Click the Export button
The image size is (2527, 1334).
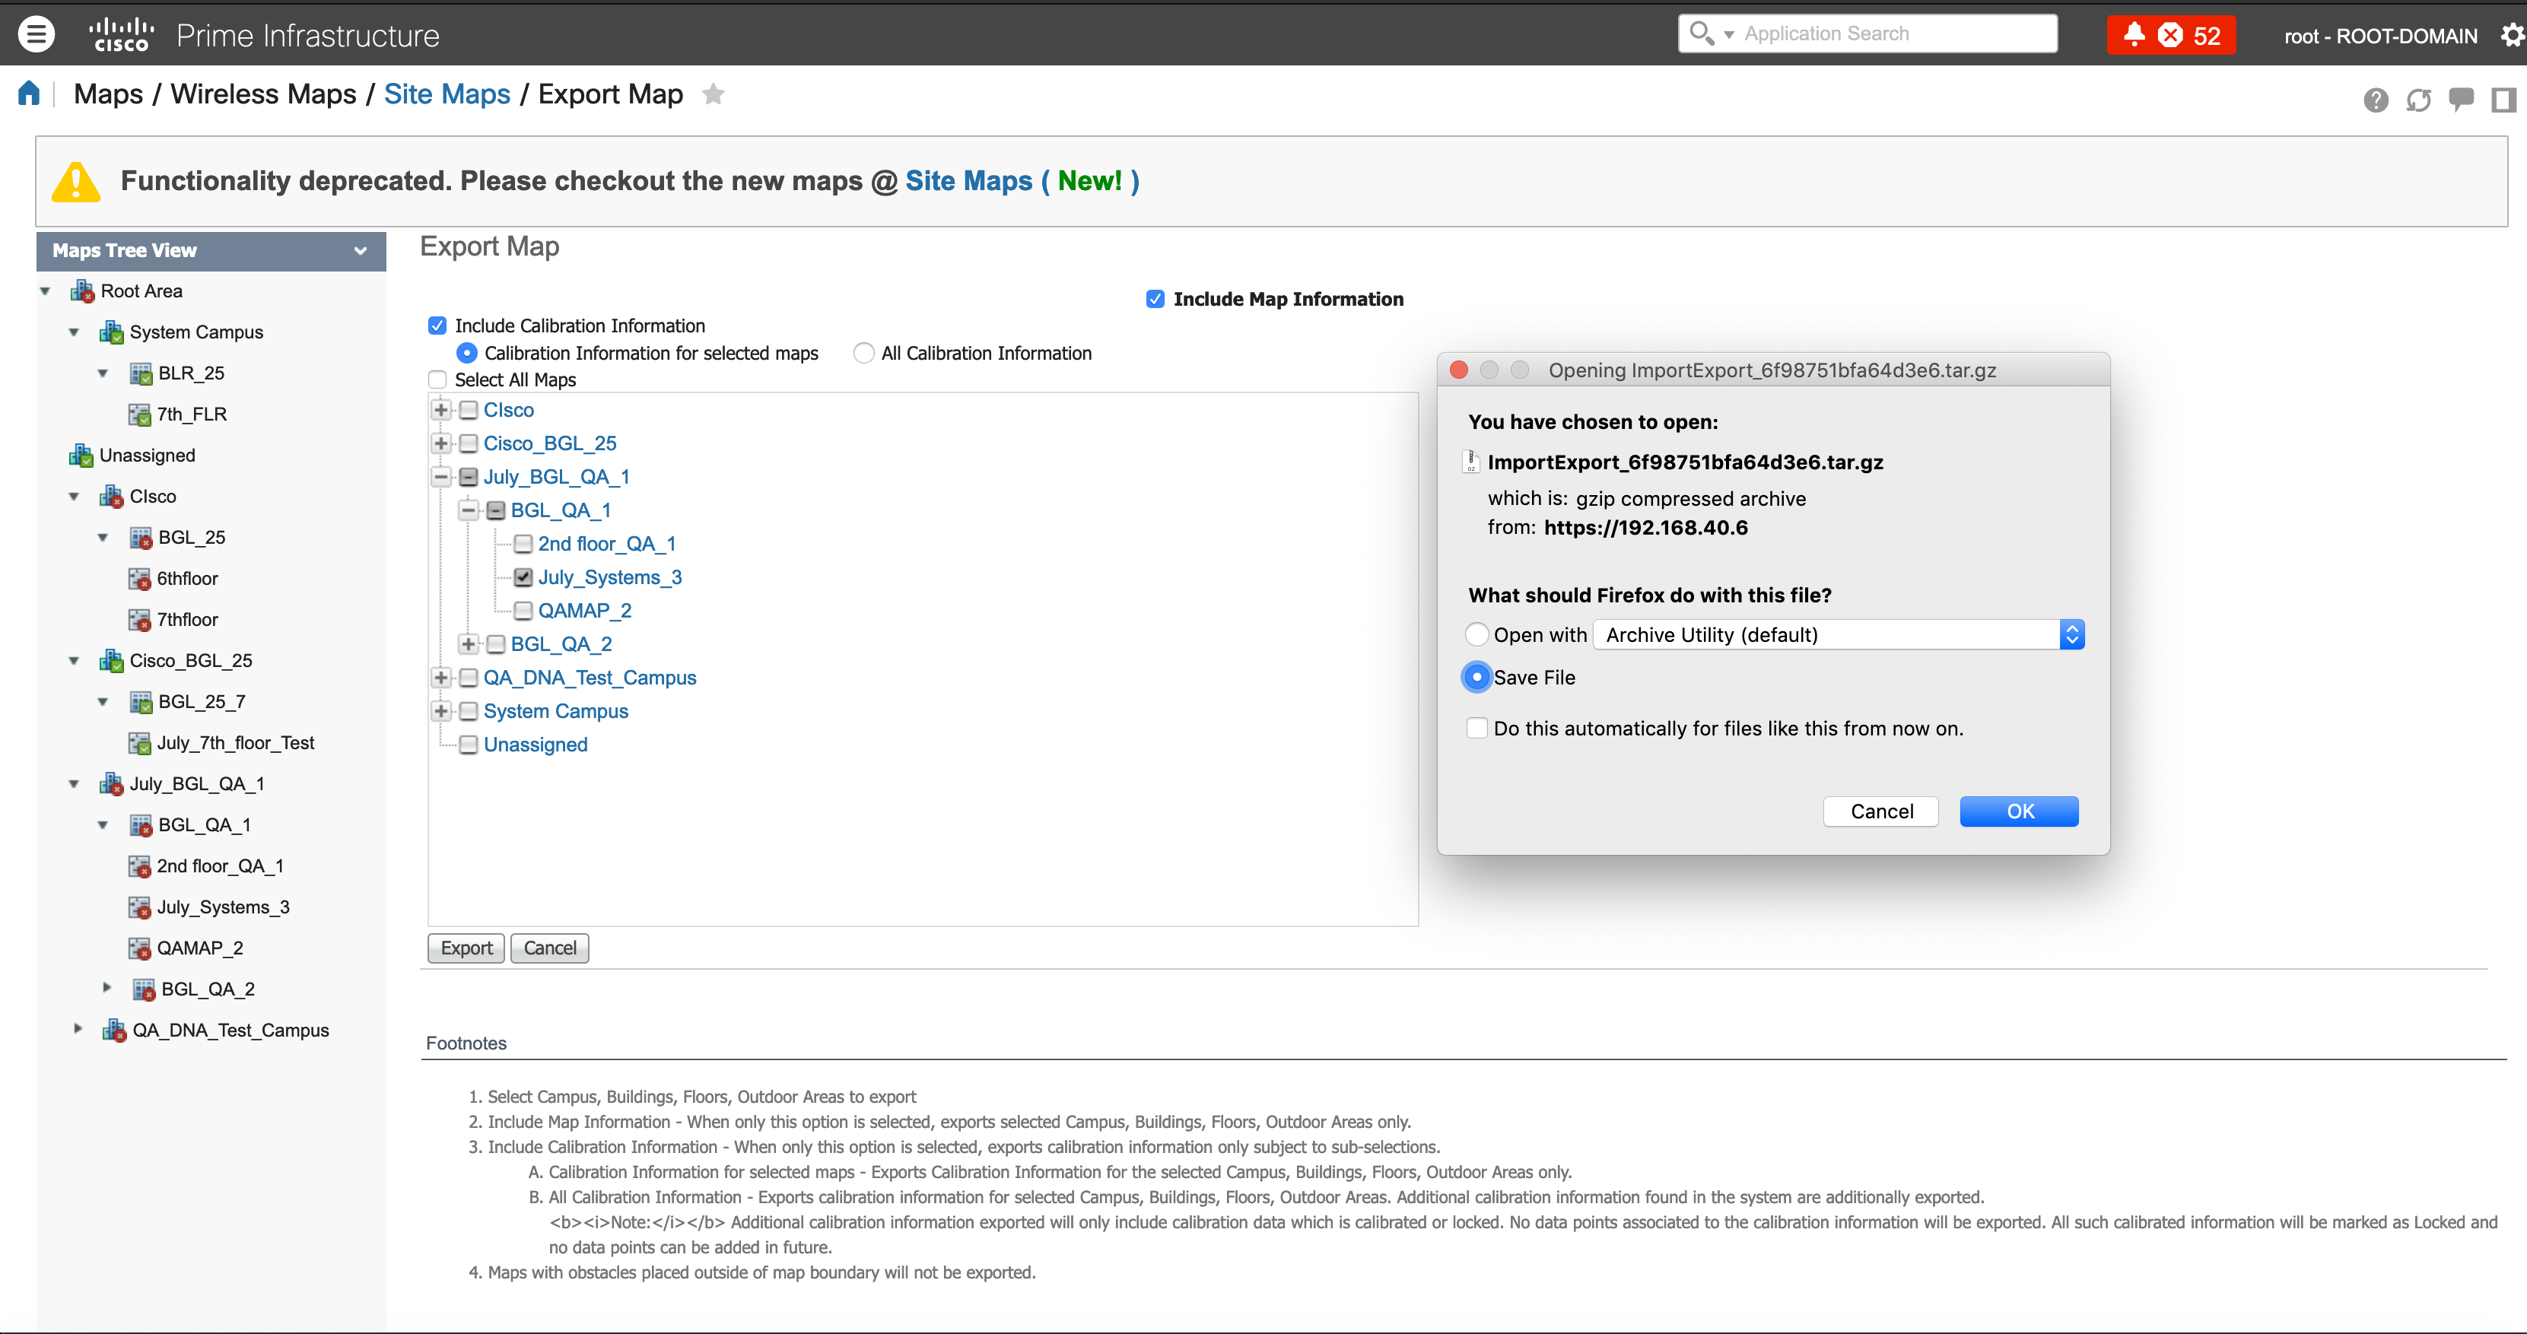click(466, 948)
